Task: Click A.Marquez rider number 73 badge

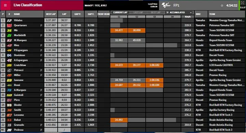Action: coord(9,90)
